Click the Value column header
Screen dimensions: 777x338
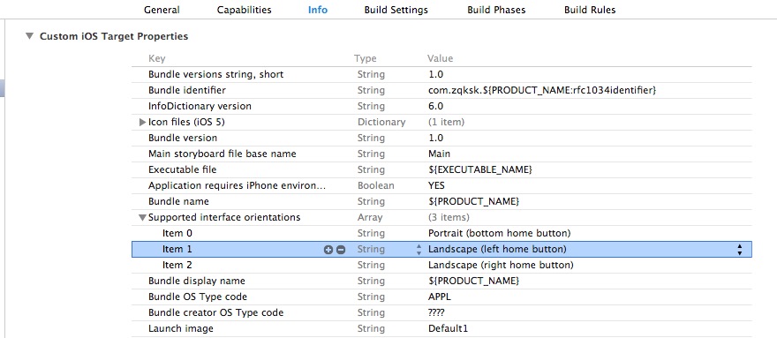pyautogui.click(x=440, y=58)
